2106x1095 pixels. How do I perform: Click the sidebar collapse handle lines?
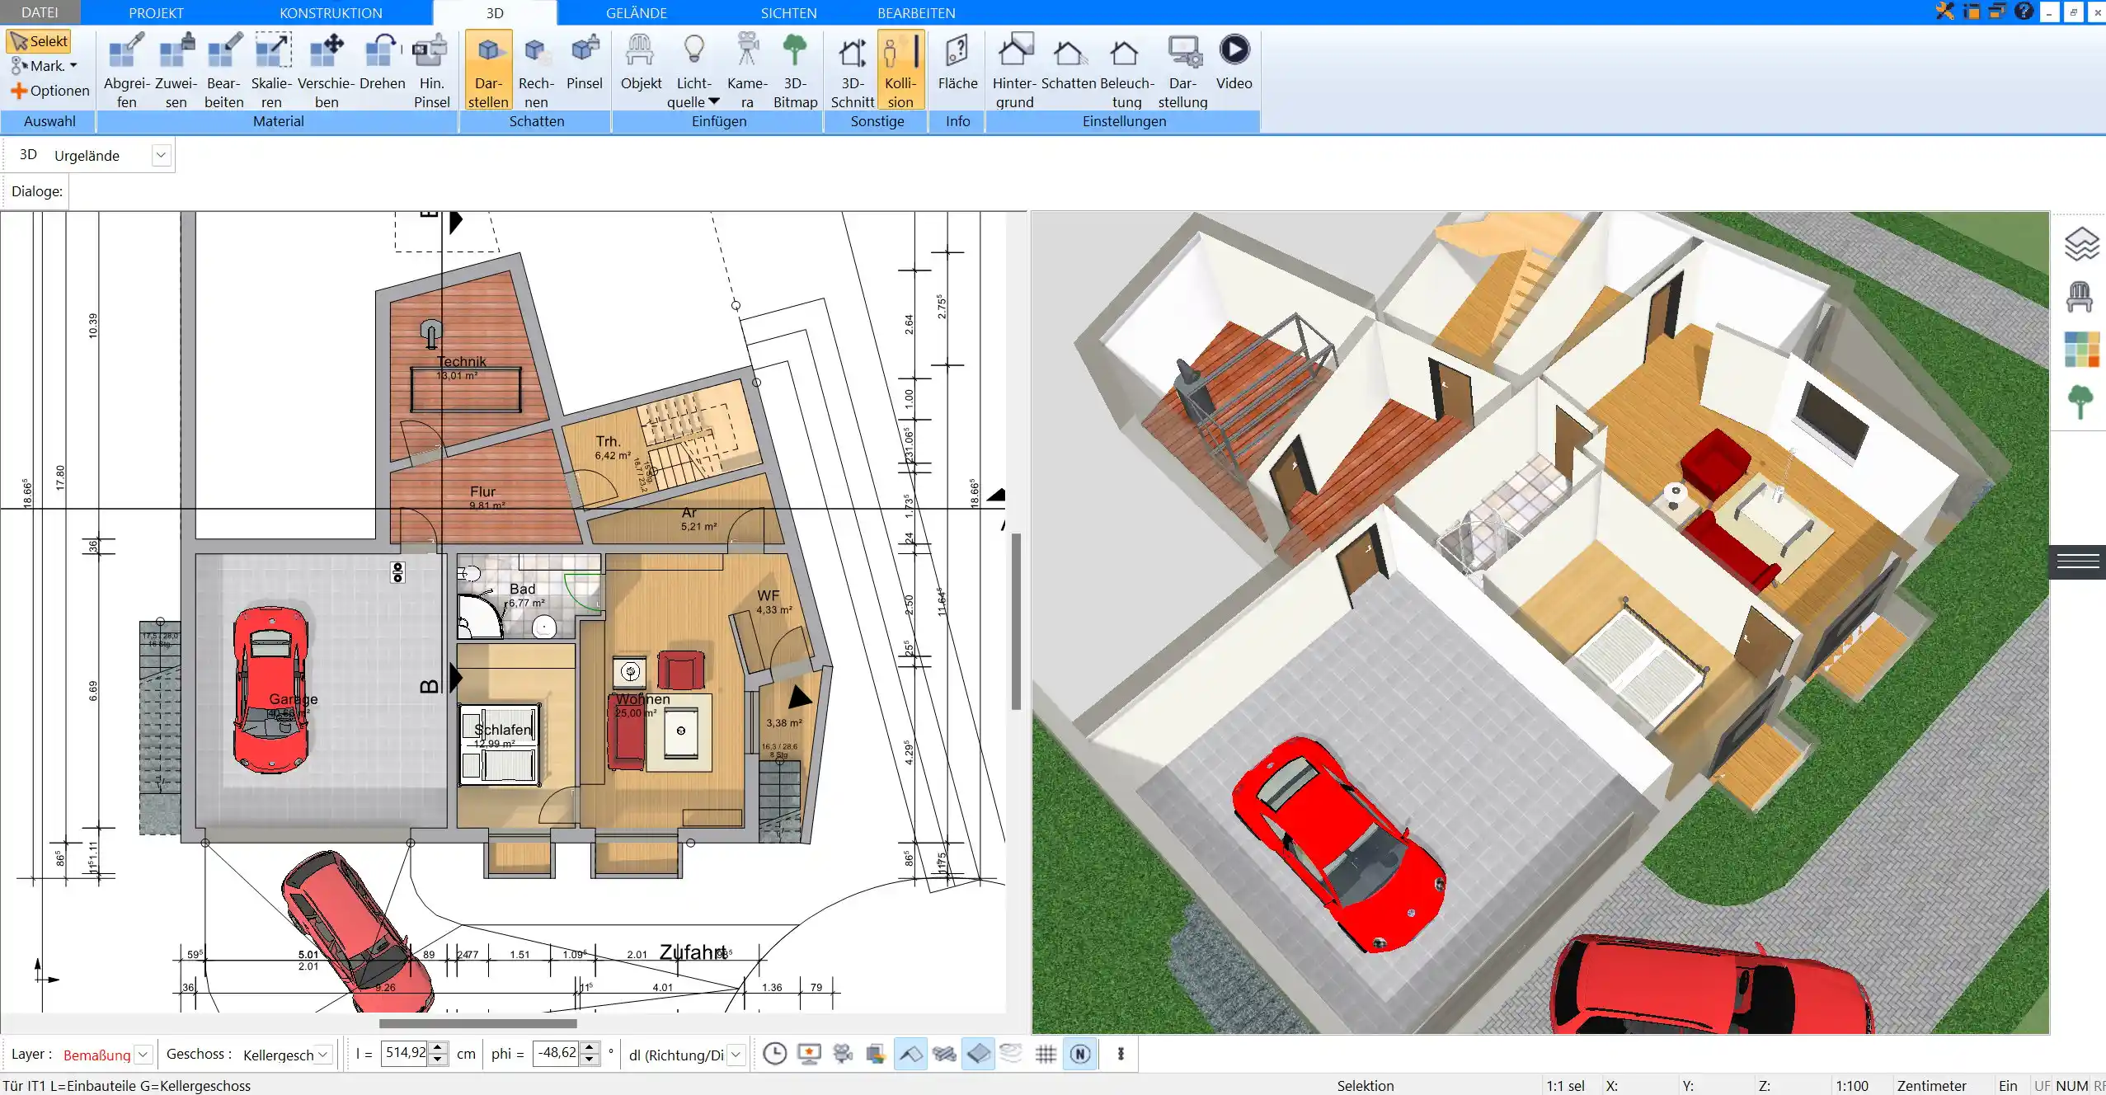coord(2078,562)
